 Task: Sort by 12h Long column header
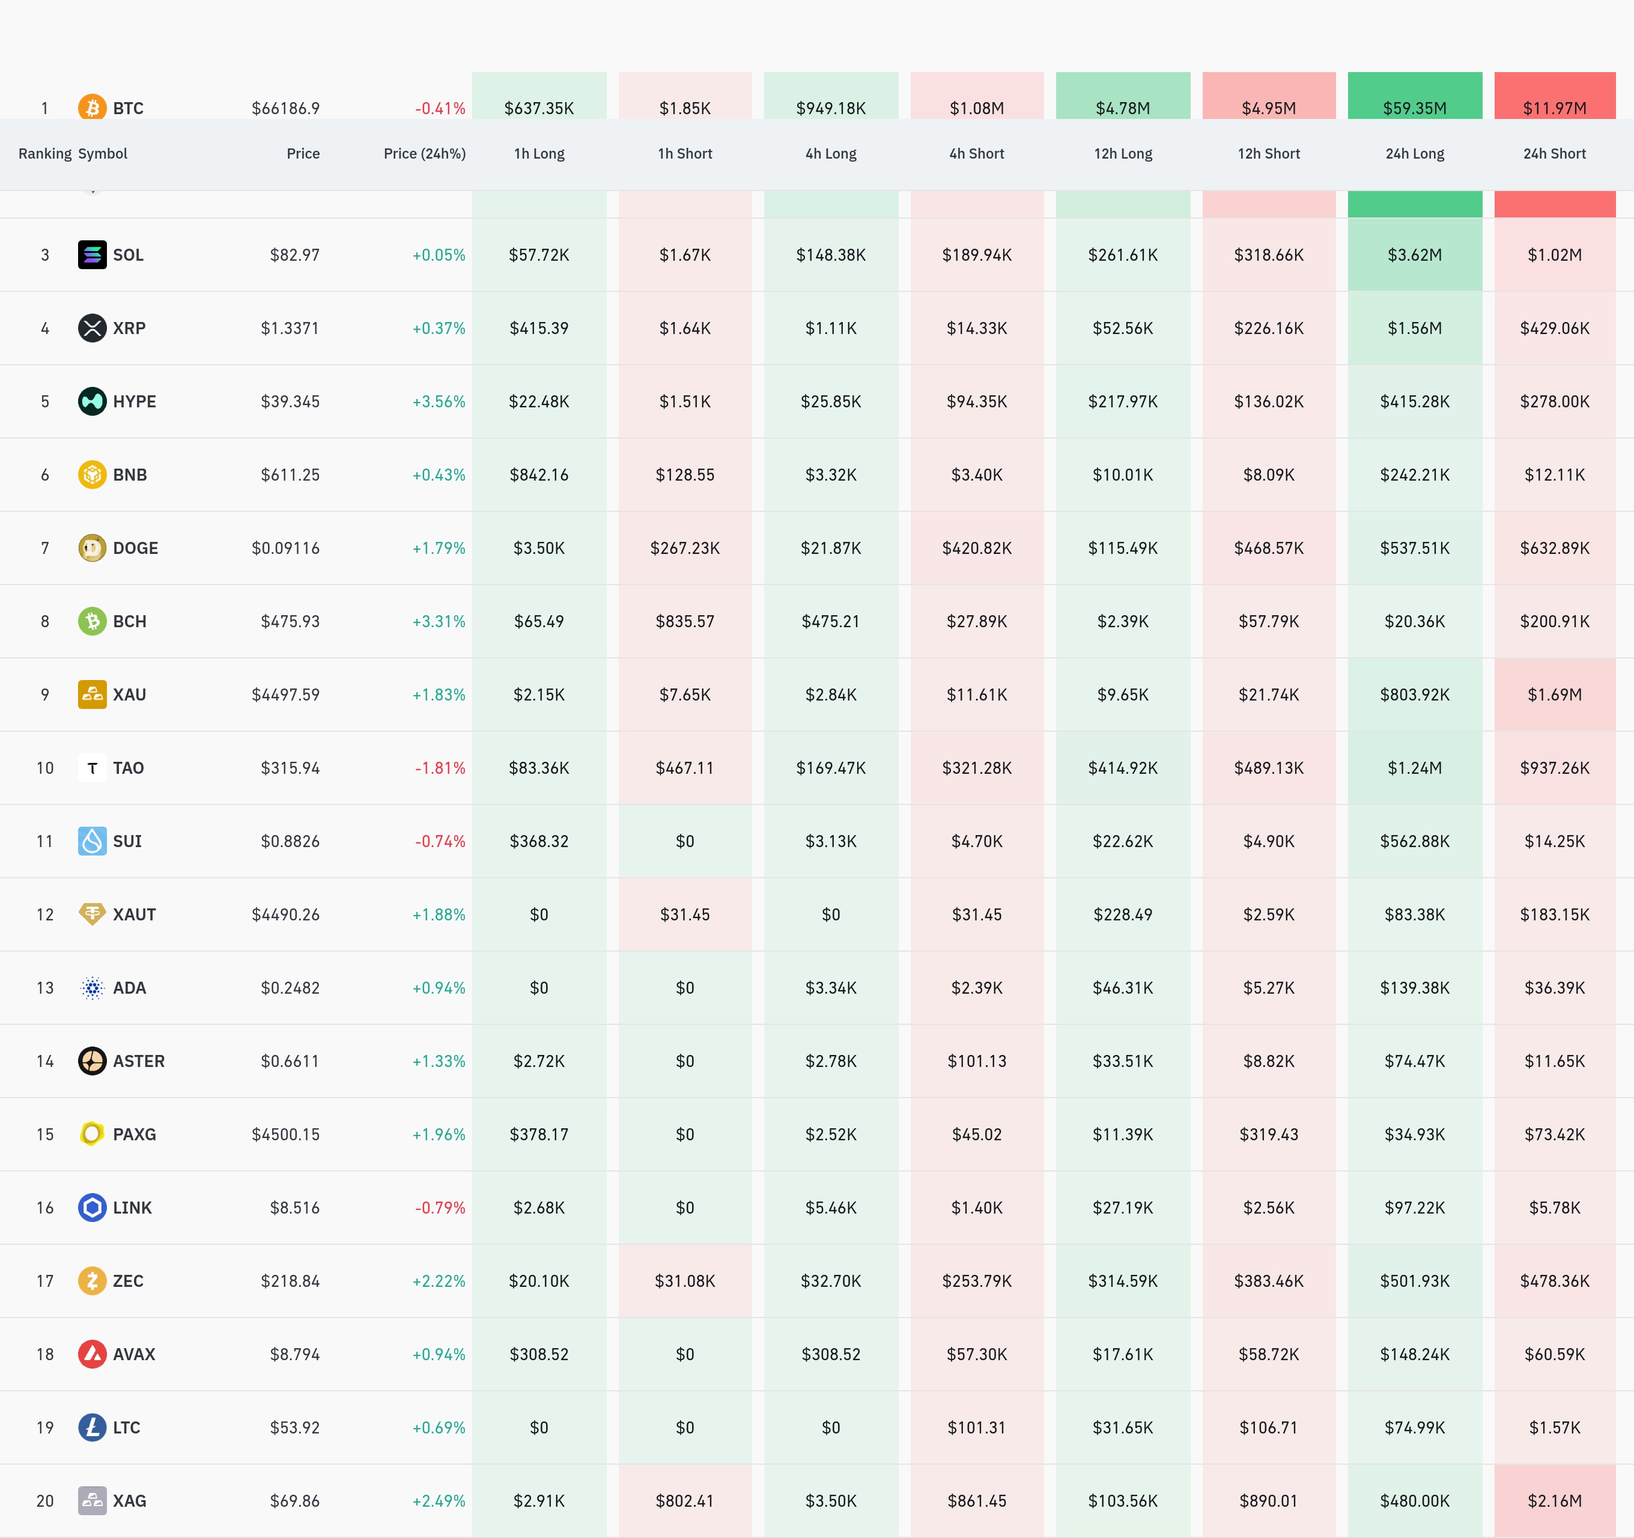coord(1123,154)
